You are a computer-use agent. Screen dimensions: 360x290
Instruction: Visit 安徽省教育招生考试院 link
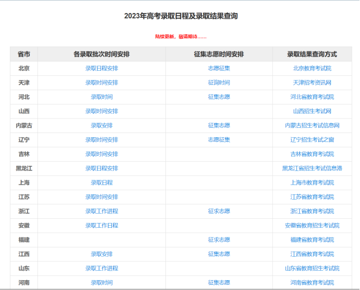[312, 226]
